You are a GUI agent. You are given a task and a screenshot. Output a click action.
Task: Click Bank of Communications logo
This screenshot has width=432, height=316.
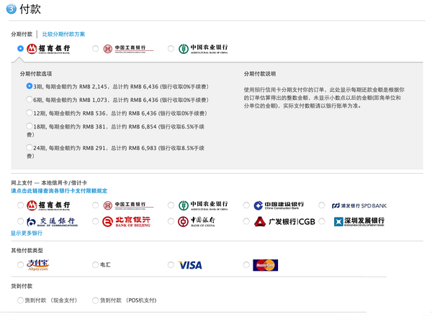pos(52,221)
